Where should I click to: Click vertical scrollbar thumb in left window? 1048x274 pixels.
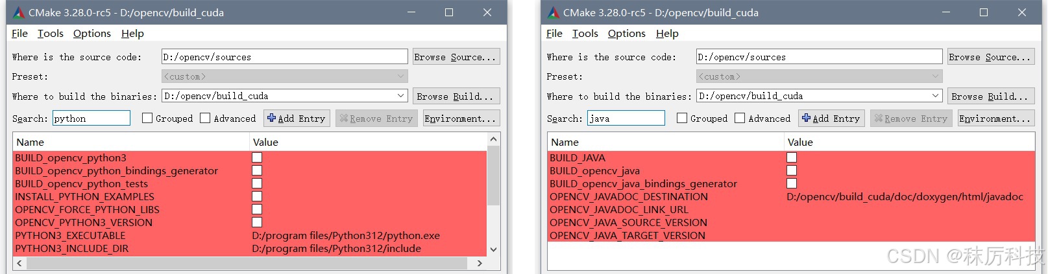493,175
